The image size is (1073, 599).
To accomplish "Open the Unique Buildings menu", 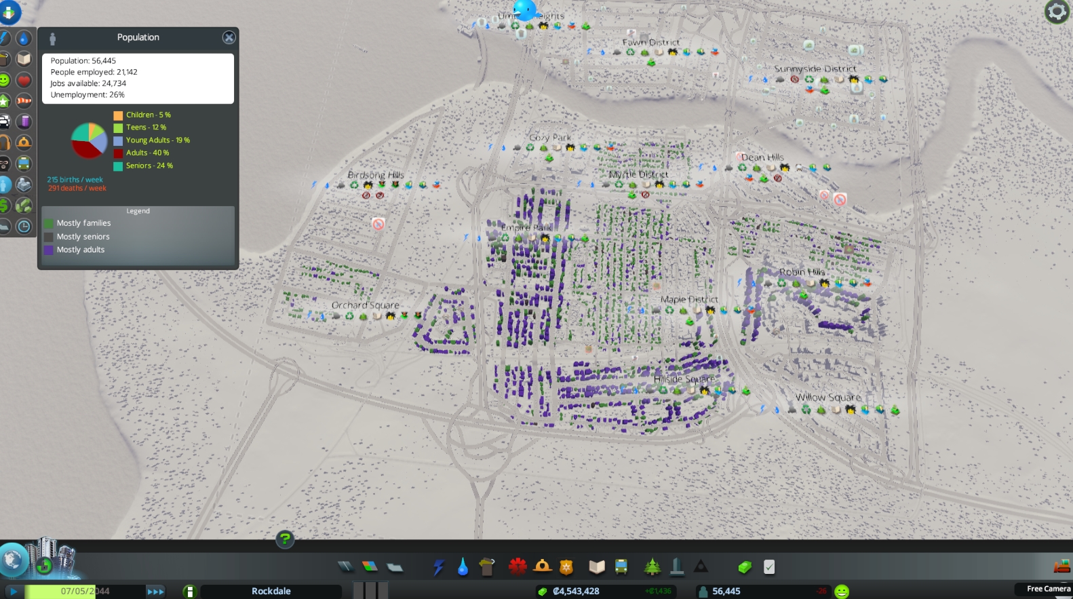I will tap(677, 566).
